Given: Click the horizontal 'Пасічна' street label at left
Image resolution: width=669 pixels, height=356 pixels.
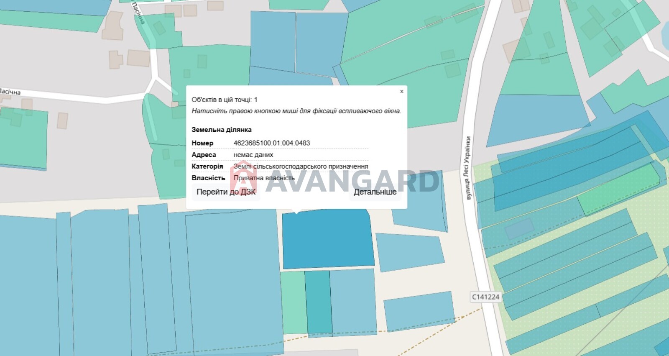Looking at the screenshot, I should tap(10, 92).
